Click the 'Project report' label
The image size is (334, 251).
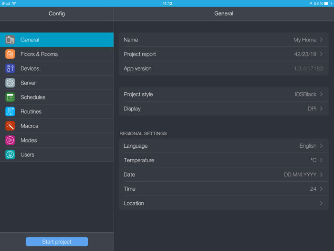point(140,54)
